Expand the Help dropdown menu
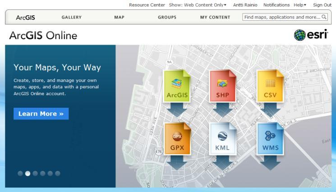Viewport: 336px width, 192px height. coord(300,5)
